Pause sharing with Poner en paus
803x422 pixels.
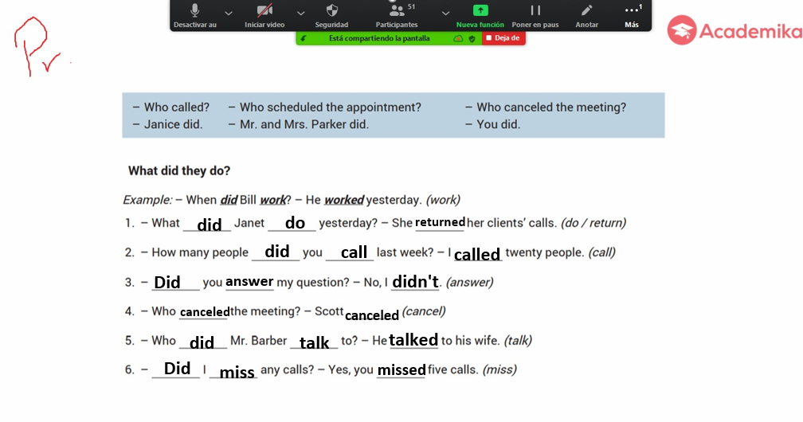pyautogui.click(x=535, y=15)
